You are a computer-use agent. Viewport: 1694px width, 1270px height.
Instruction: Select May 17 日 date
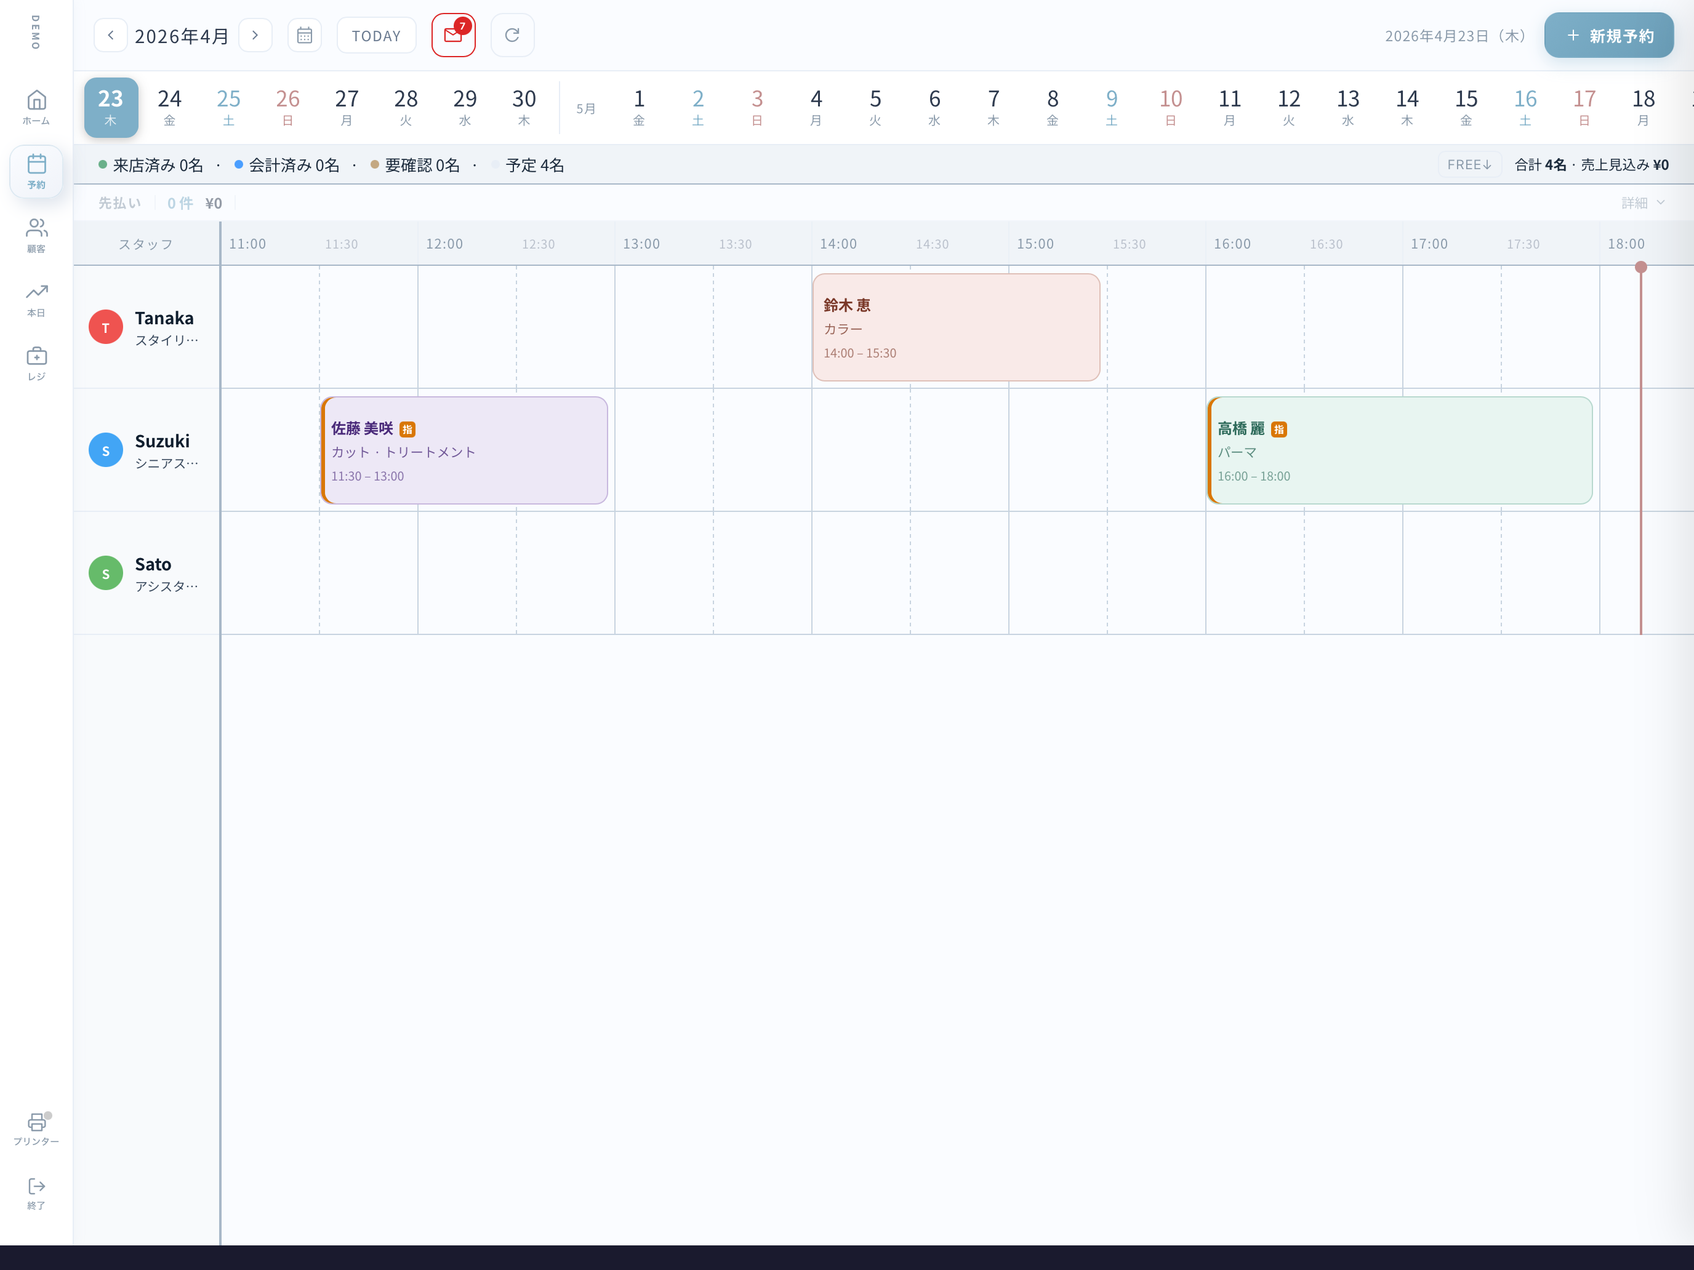[x=1584, y=107]
